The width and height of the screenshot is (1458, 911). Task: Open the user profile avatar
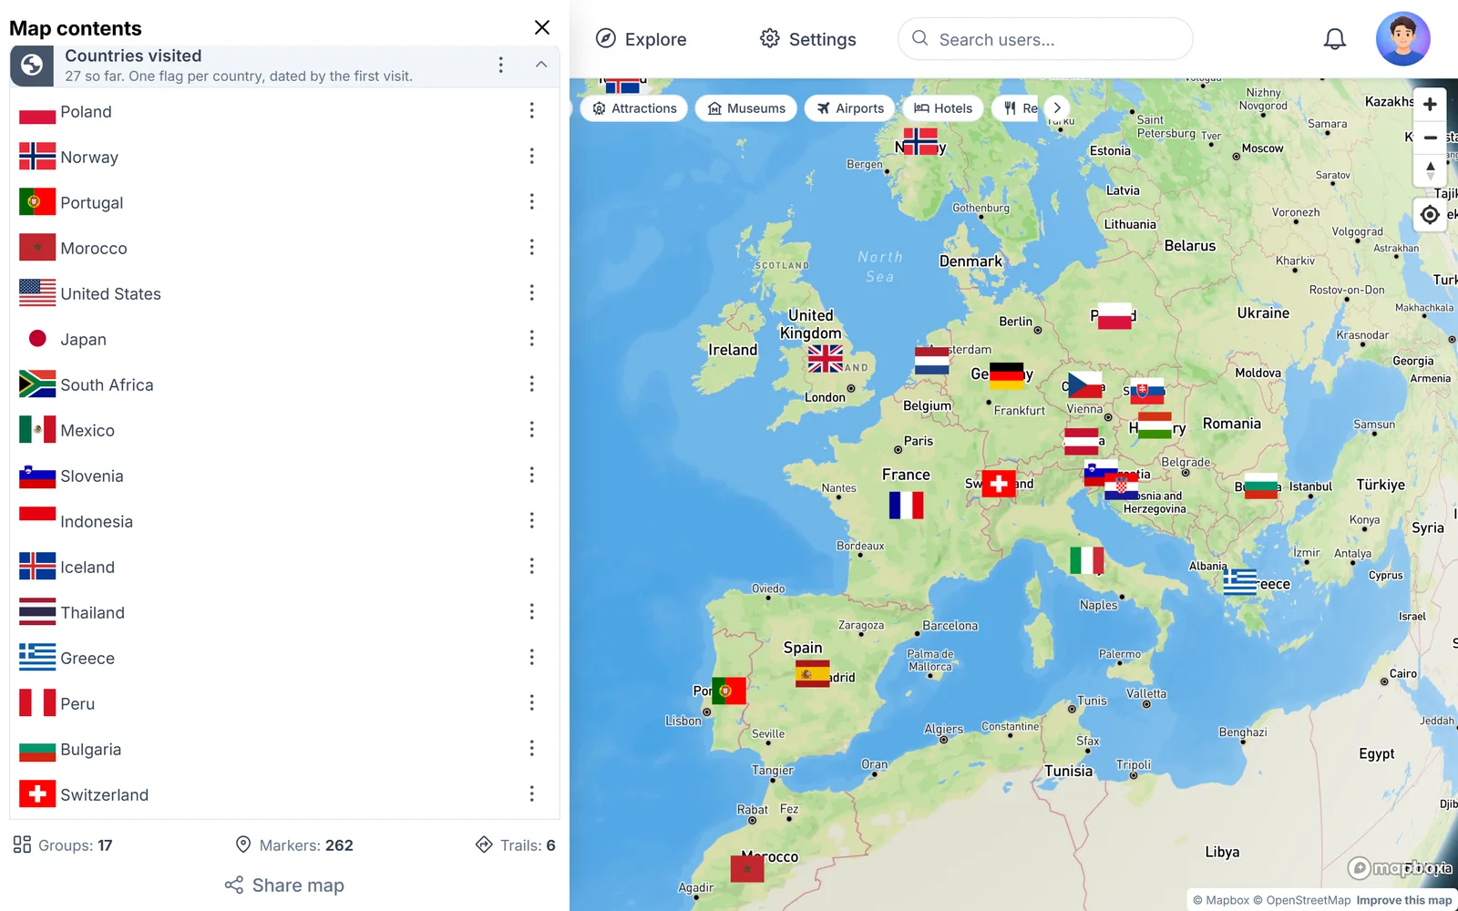1403,39
